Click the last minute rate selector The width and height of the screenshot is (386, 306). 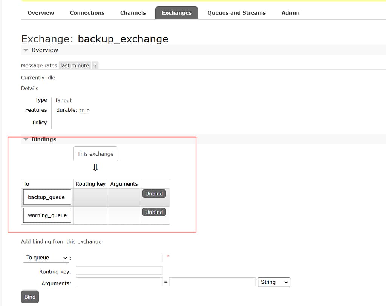coord(75,65)
